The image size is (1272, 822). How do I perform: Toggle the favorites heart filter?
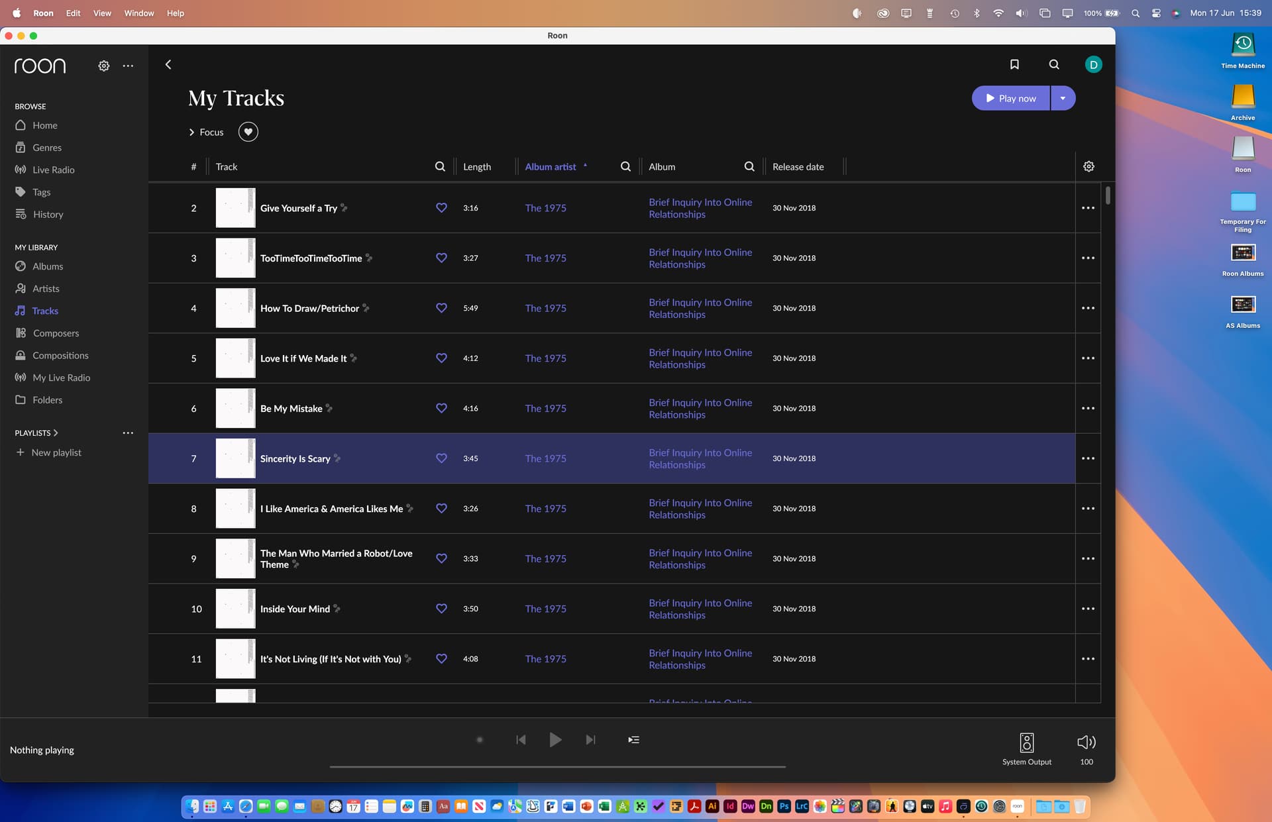click(x=248, y=132)
